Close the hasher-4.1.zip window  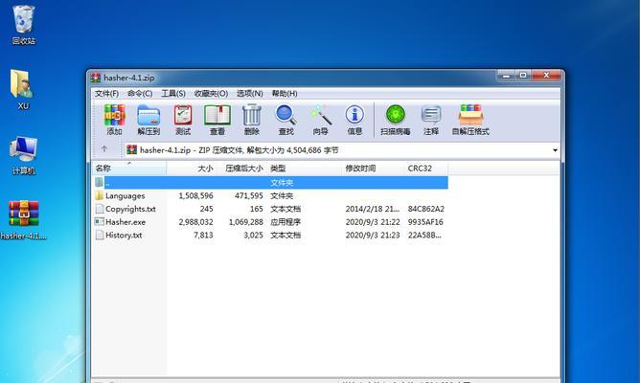coord(547,76)
